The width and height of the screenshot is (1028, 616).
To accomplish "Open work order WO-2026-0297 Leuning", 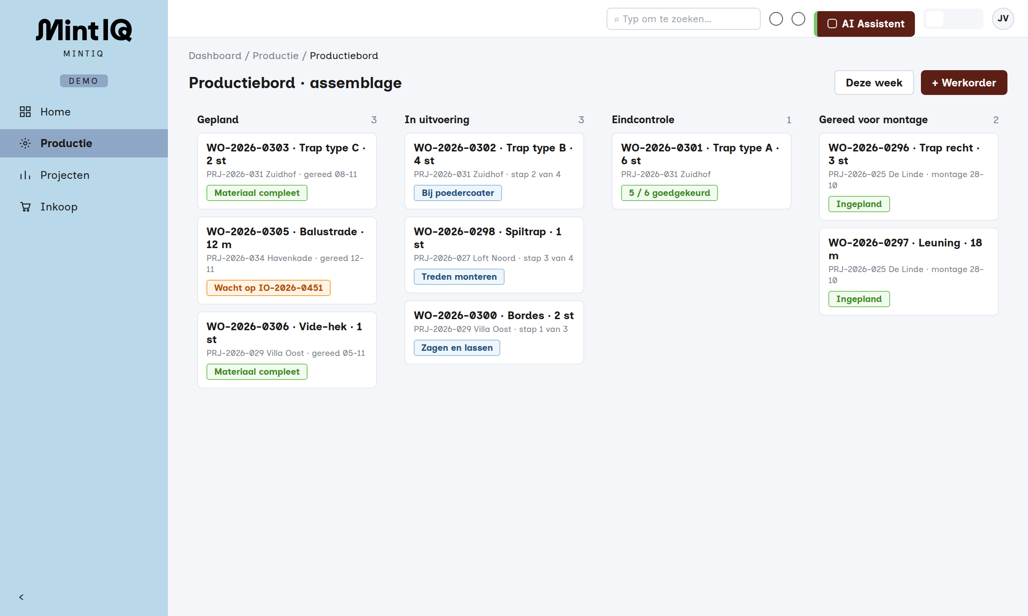I will 909,272.
